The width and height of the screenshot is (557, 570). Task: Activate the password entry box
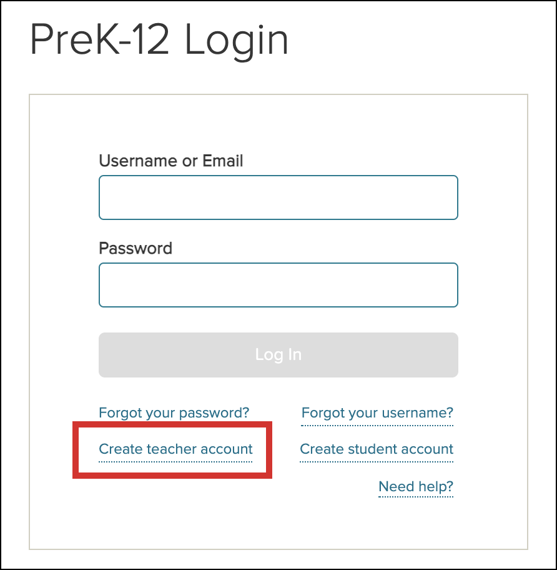[278, 285]
